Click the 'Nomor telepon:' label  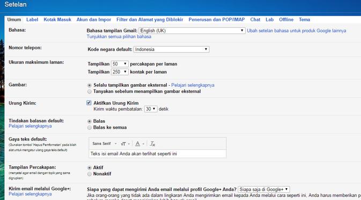point(25,48)
